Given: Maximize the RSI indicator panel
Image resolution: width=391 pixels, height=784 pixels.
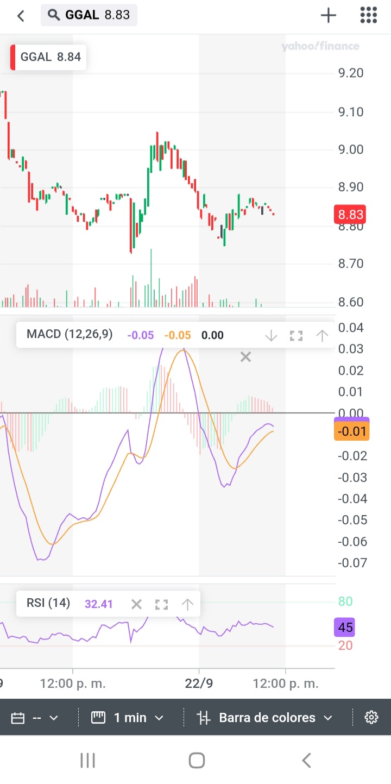Looking at the screenshot, I should point(161,604).
